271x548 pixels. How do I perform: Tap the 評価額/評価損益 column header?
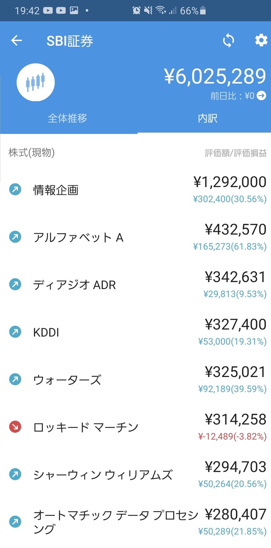236,153
